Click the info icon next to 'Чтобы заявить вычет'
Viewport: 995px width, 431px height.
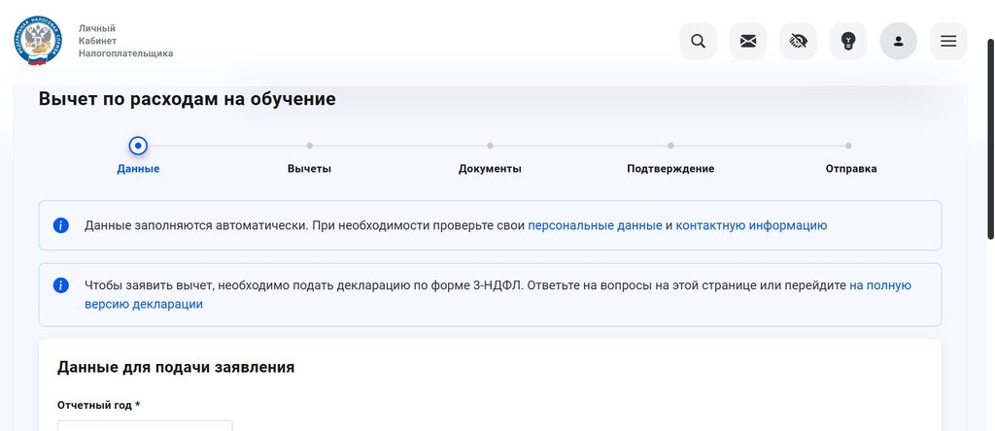(61, 285)
